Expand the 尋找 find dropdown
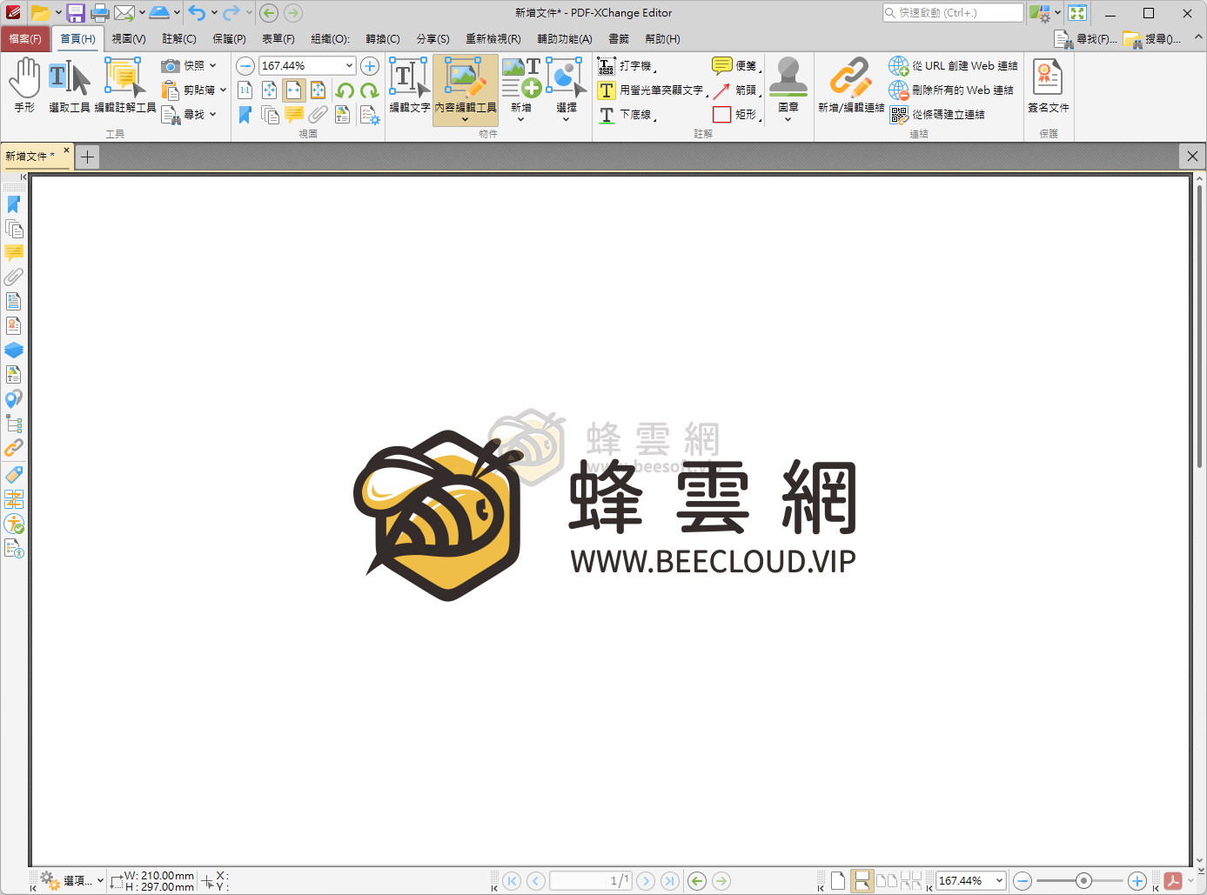The height and width of the screenshot is (895, 1207). [213, 114]
